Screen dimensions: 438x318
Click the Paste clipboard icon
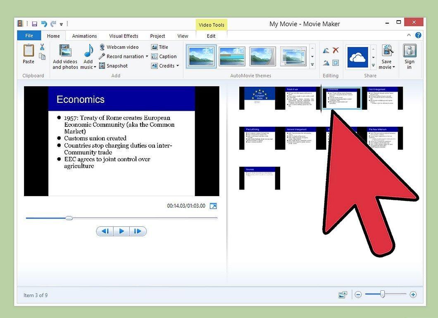[29, 50]
